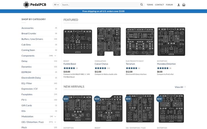Open the Coming Soon category
Screen dimensions: 207x129
(x=28, y=50)
